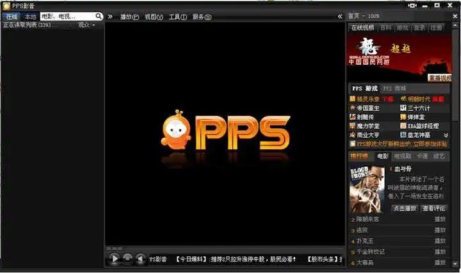Open the 视图(V) menu
Viewport: 461px width, 273px height.
[x=154, y=17]
